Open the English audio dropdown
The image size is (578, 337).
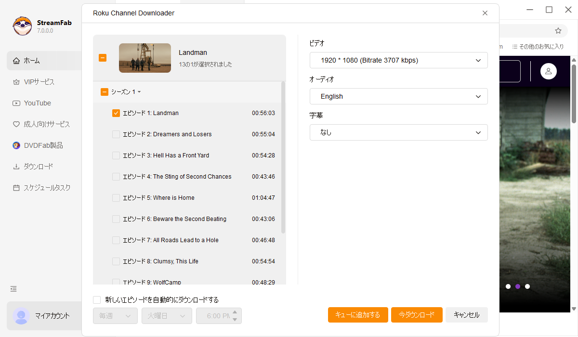click(x=398, y=96)
